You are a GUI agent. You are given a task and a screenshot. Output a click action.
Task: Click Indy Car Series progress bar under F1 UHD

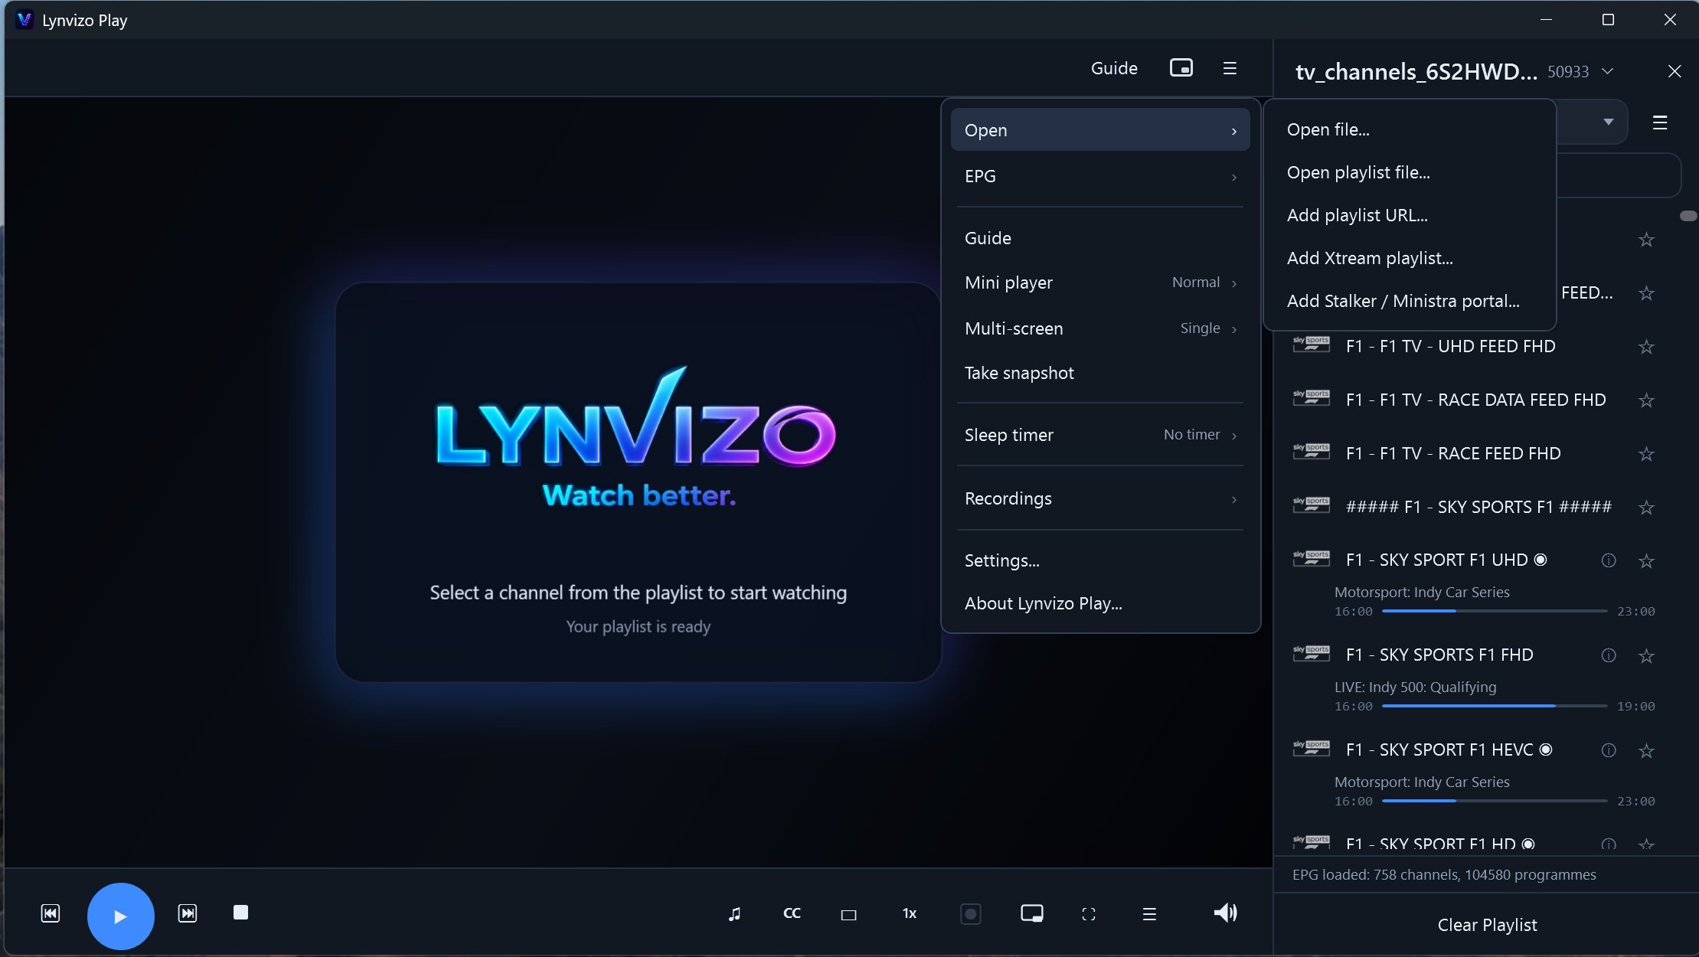point(1494,611)
